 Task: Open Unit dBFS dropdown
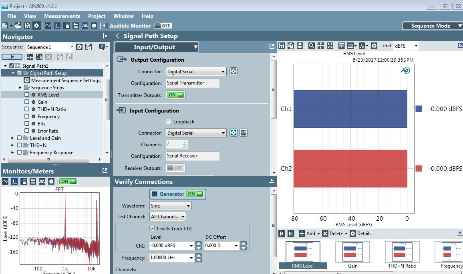(x=406, y=46)
